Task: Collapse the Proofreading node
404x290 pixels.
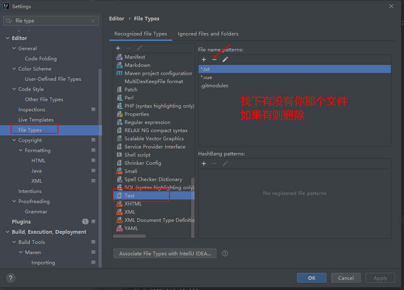Action: 14,201
